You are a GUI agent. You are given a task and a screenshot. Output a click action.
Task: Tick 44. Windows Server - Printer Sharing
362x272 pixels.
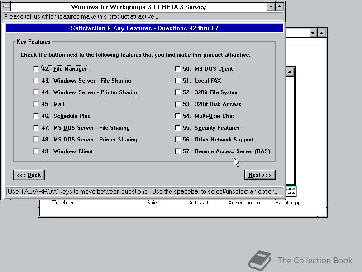click(36, 92)
